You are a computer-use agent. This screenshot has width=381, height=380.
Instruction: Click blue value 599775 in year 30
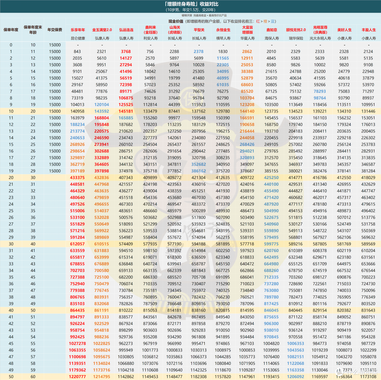271,244
